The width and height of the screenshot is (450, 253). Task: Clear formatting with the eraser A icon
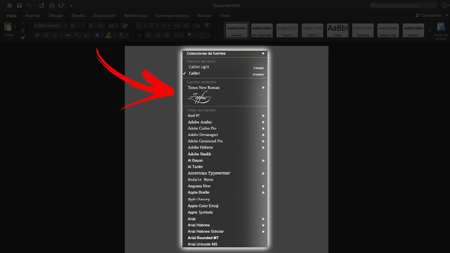click(x=124, y=25)
